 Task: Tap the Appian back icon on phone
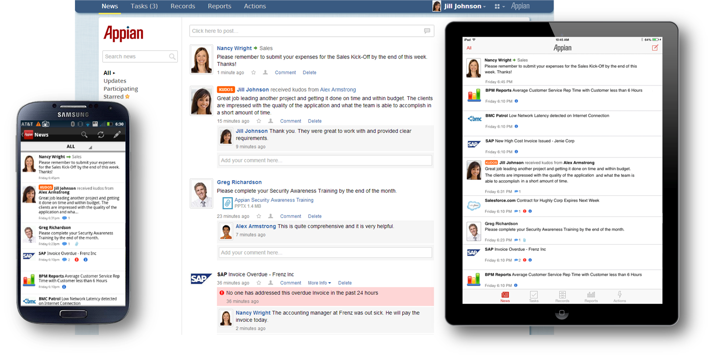(28, 135)
